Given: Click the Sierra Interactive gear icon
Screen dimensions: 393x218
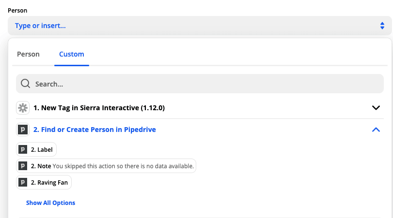Looking at the screenshot, I should tap(22, 108).
